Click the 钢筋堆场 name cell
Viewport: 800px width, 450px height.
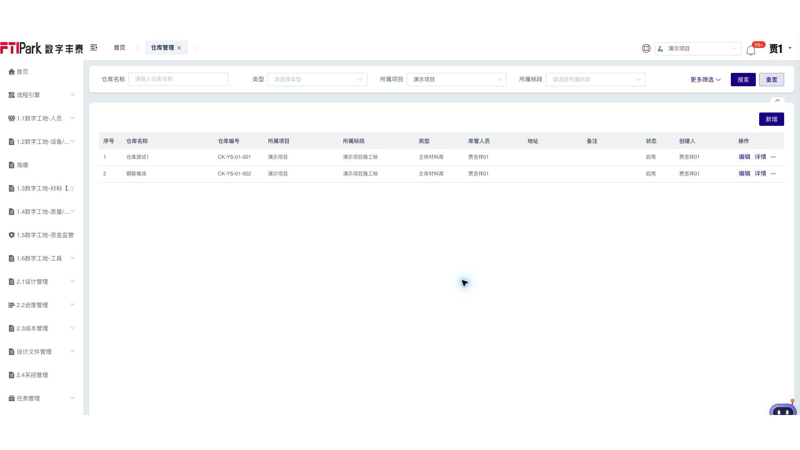[136, 174]
